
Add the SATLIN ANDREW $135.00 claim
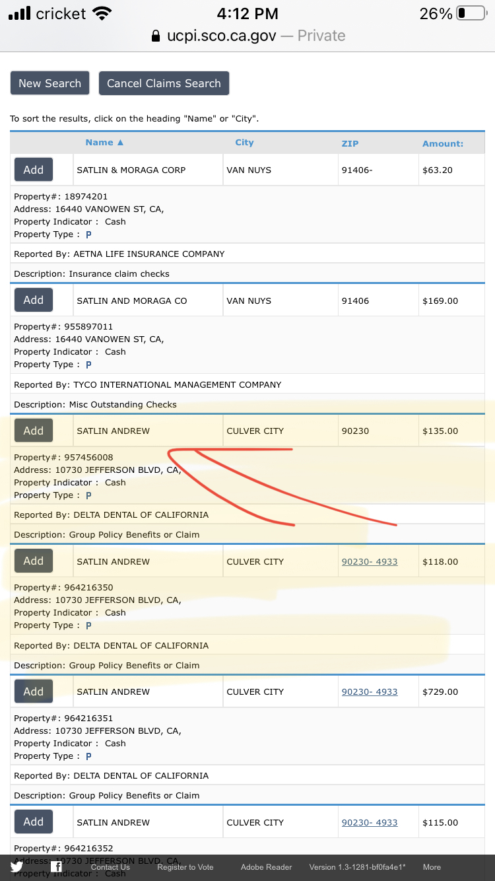pos(34,431)
